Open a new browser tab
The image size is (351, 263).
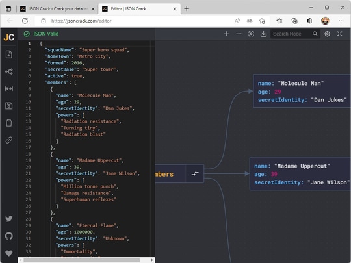[x=187, y=9]
